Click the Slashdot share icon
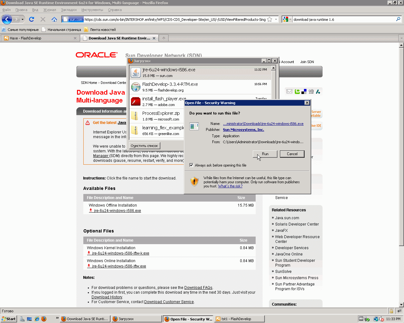Image resolution: width=404 pixels, height=323 pixels. [x=318, y=91]
